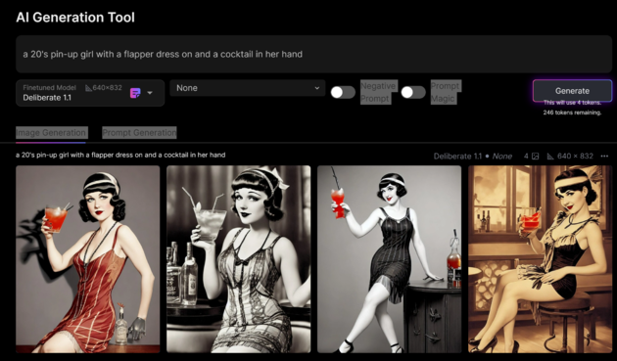
Task: Enable the Prompt Magic switch
Action: pyautogui.click(x=413, y=92)
